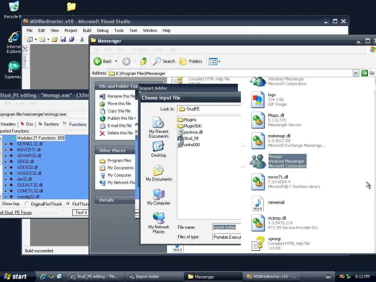The height and width of the screenshot is (282, 376).
Task: Click the Forward arrow in Messenger window
Action: 126,61
